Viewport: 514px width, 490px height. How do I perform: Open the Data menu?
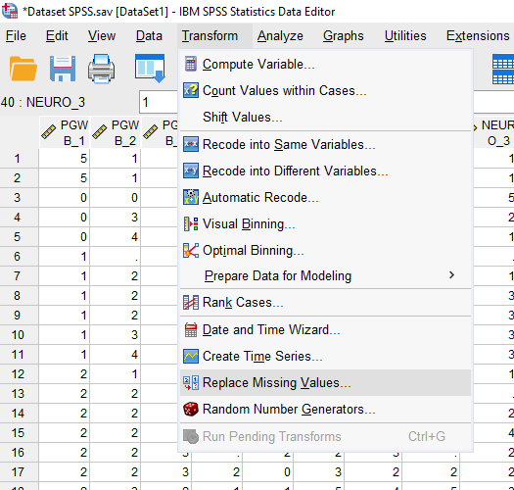coord(149,36)
